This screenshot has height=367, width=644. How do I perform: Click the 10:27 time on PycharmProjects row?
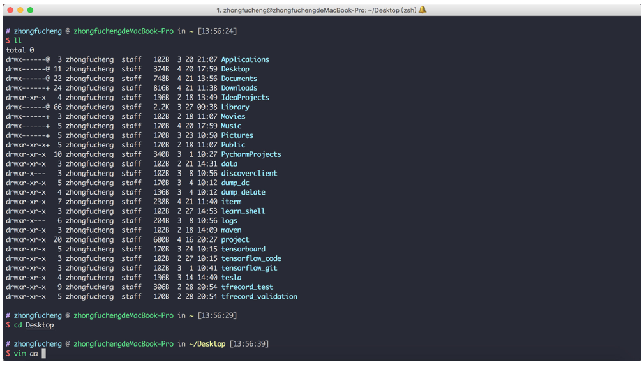207,154
